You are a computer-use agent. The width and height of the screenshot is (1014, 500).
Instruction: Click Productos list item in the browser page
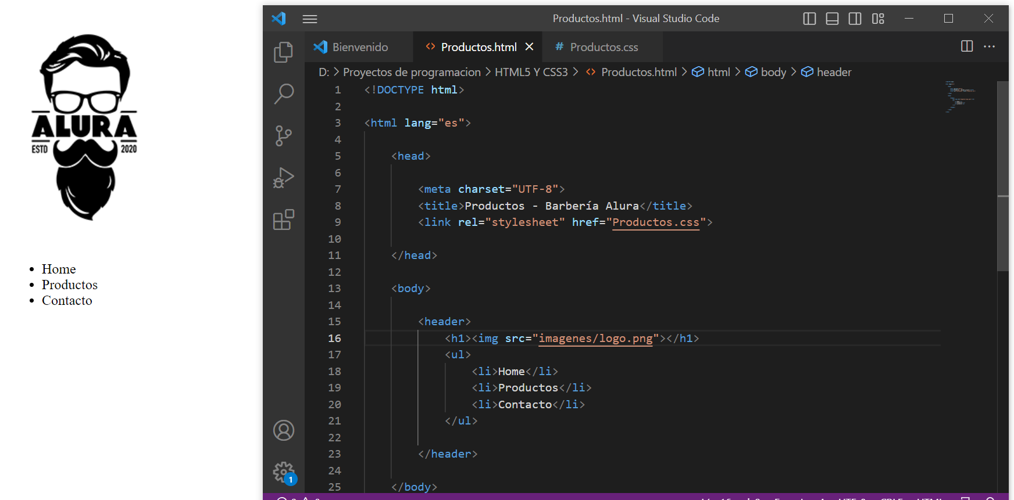coord(70,285)
